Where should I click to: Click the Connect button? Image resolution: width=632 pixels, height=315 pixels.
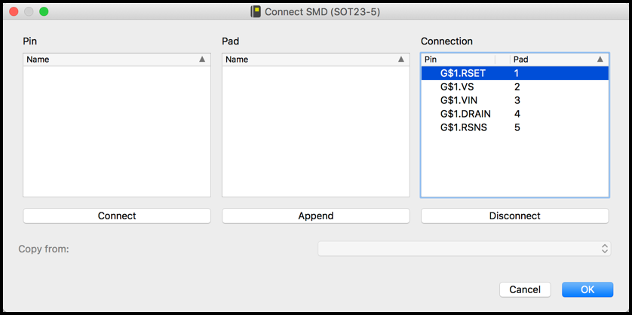(117, 216)
